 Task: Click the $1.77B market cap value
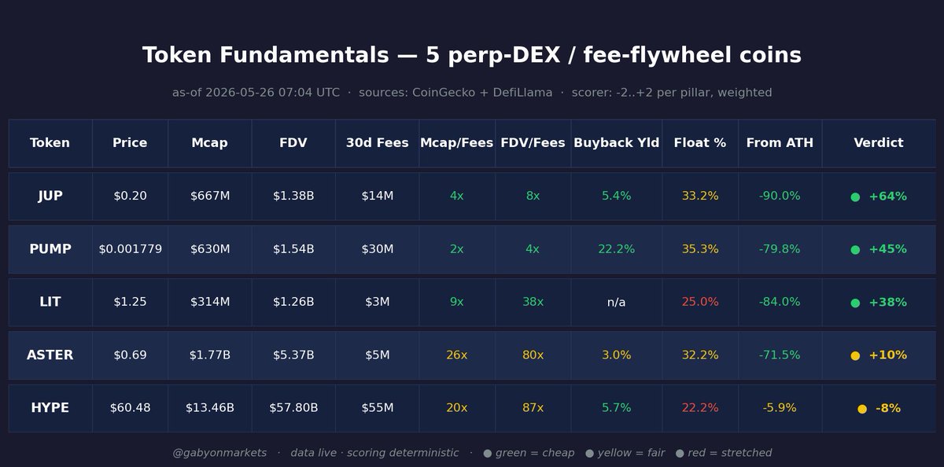pyautogui.click(x=210, y=355)
